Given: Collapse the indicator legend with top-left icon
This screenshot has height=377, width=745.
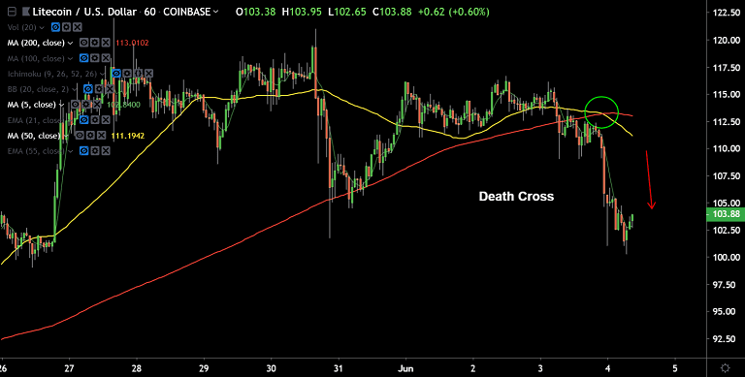Looking at the screenshot, I should click(12, 12).
